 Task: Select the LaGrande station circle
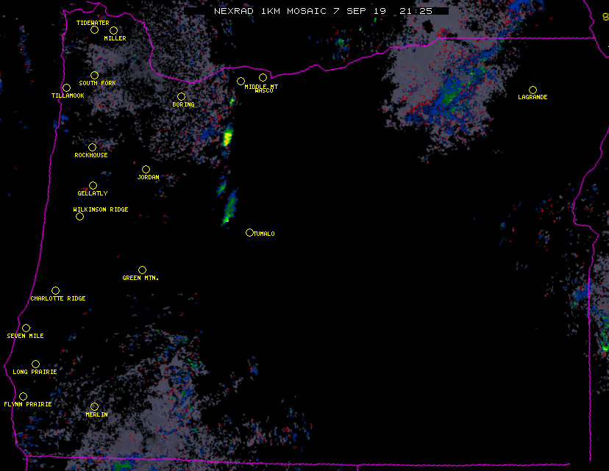[533, 90]
